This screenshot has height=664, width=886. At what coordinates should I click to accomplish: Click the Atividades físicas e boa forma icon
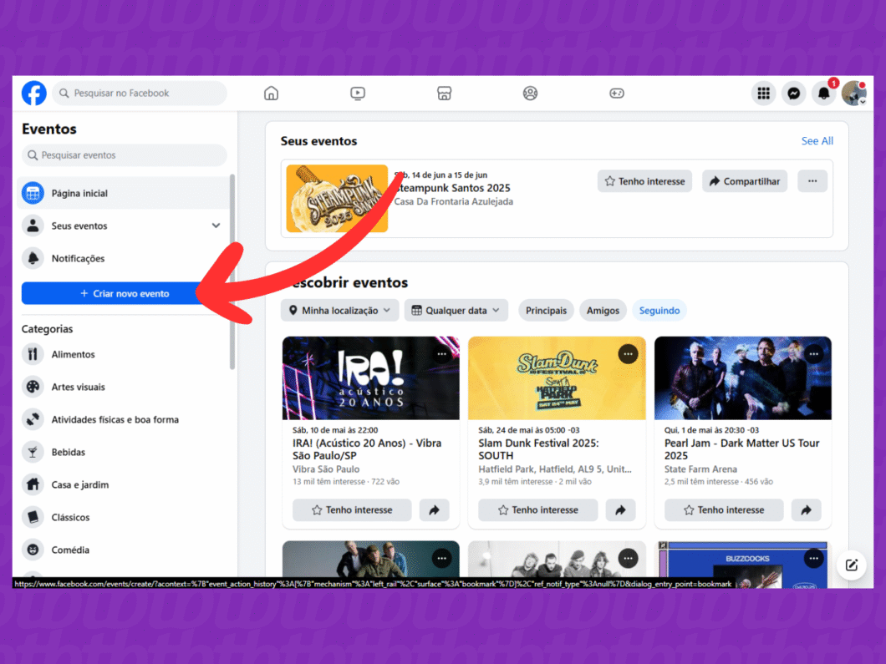(x=33, y=419)
